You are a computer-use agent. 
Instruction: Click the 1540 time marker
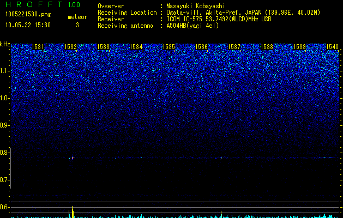click(x=332, y=47)
